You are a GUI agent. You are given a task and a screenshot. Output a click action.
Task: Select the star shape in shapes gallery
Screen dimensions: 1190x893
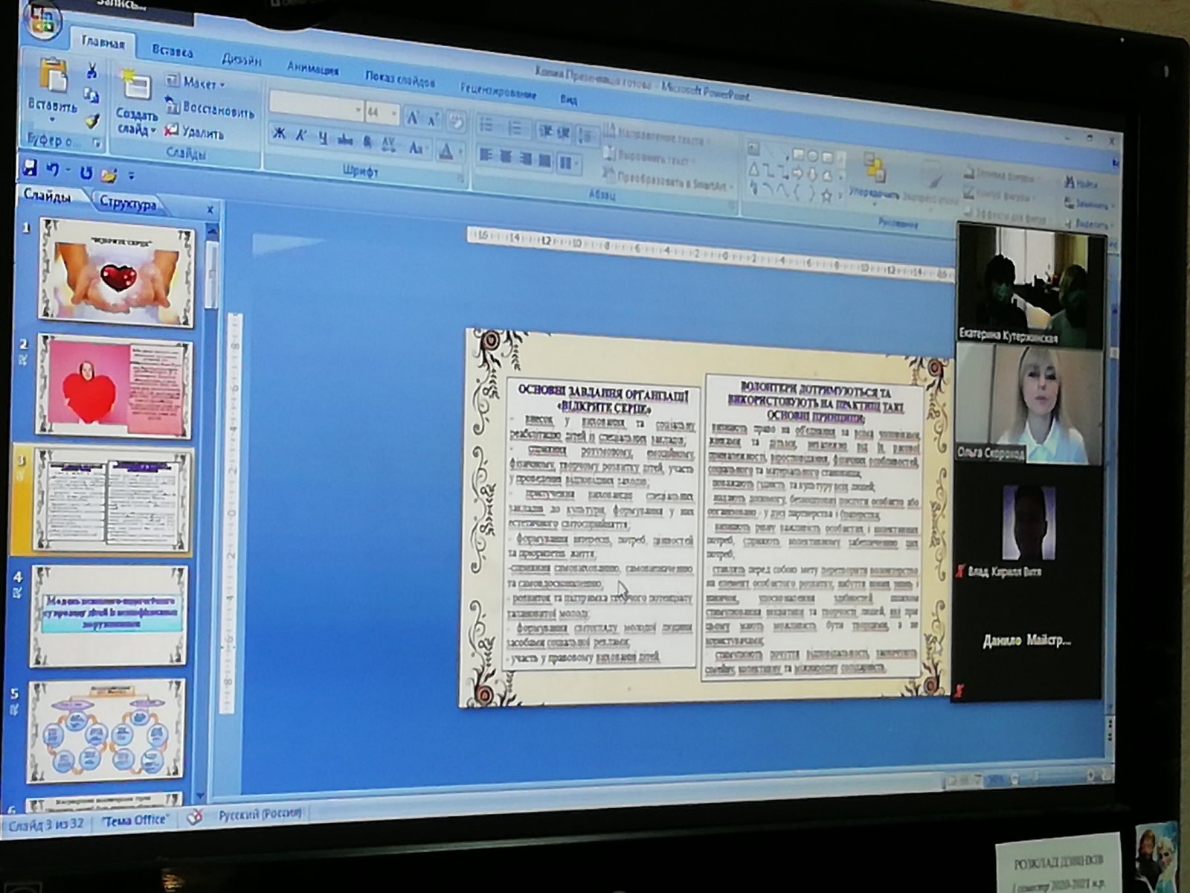click(x=826, y=196)
